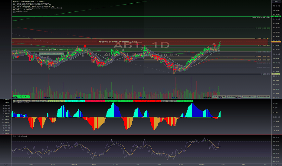The height and width of the screenshot is (166, 282).
Task: Select the 0.618 (106.07) Fibonacci level label
Action: (x=263, y=56)
